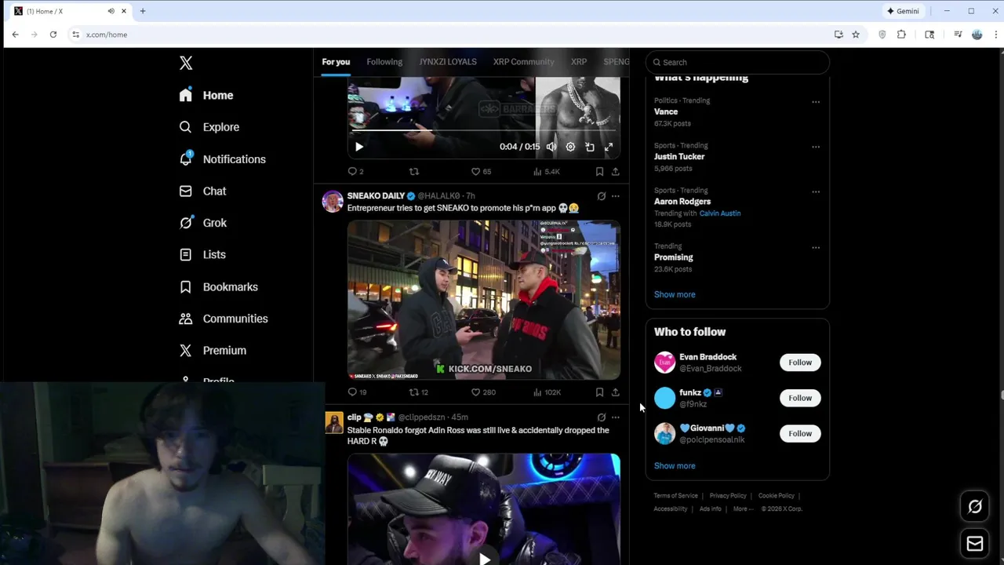Image resolution: width=1004 pixels, height=565 pixels.
Task: Play the KICK.COM/SNEAKO video thumbnail
Action: (x=484, y=300)
